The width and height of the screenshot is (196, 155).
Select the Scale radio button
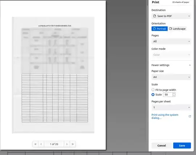tap(153, 94)
